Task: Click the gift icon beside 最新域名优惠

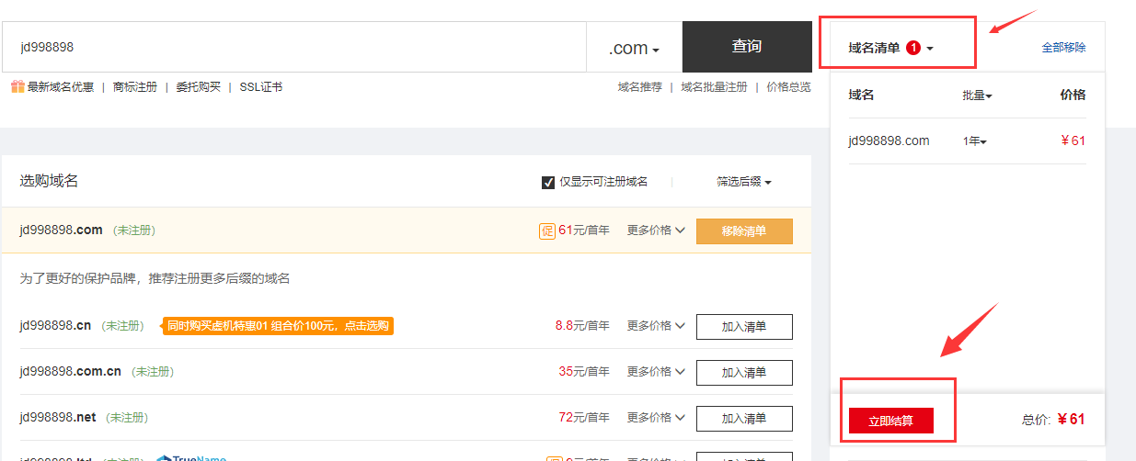Action: pos(17,87)
